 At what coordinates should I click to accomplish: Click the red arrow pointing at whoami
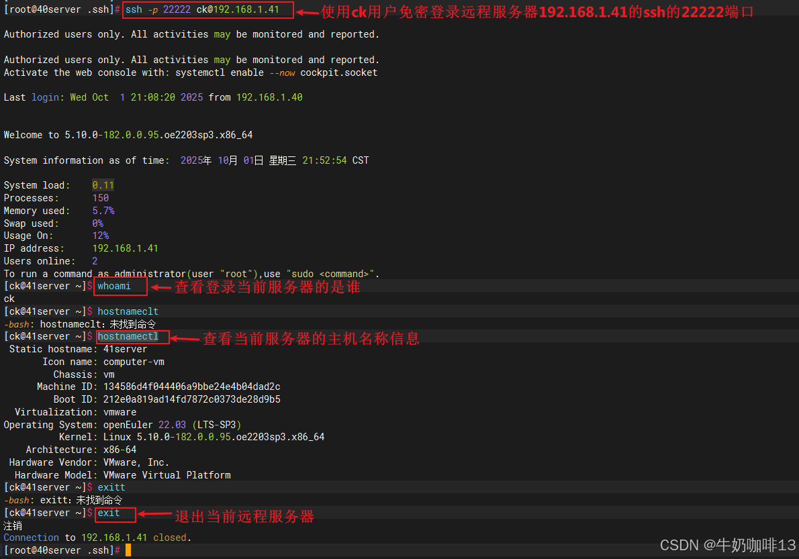tap(160, 287)
